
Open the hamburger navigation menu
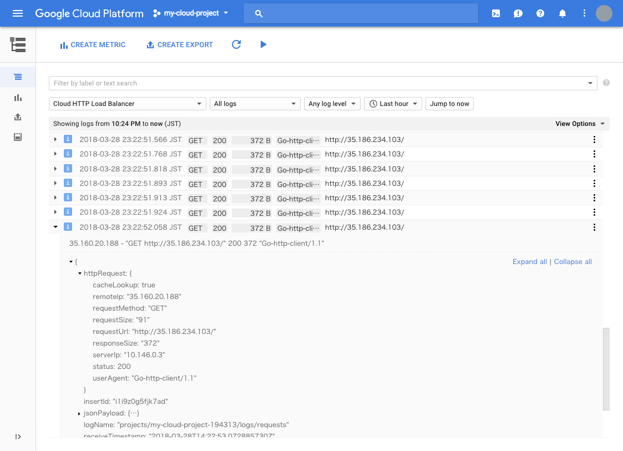pyautogui.click(x=18, y=13)
